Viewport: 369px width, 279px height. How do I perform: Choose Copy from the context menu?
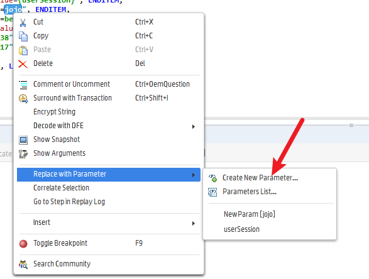click(109, 36)
